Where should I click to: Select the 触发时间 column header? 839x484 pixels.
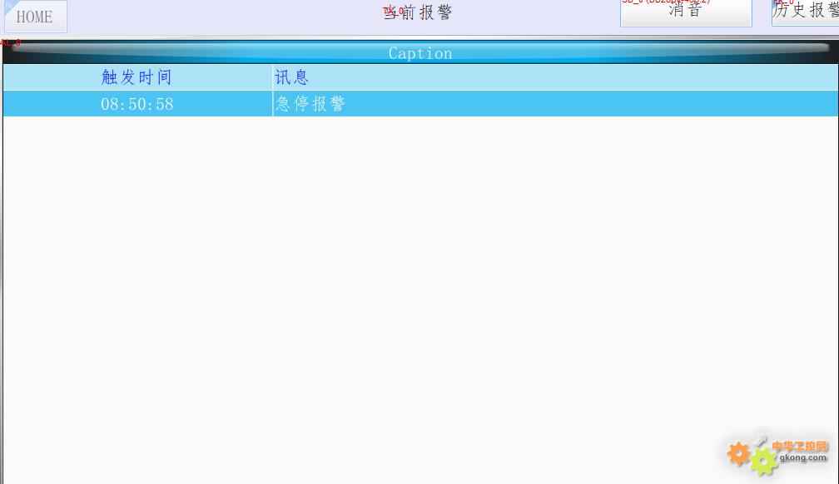(137, 77)
